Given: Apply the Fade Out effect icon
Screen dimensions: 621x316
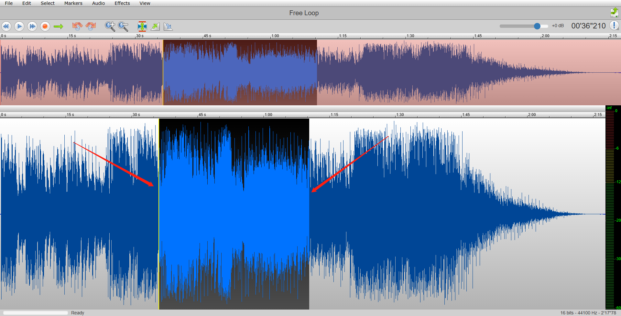Looking at the screenshot, I should click(x=168, y=26).
